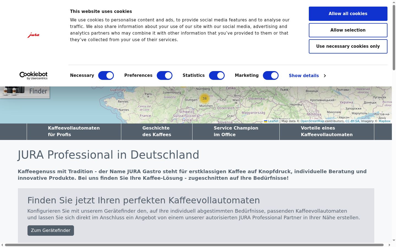Switch off the Marketing cookies toggle
Screen dimensions: 396x247
(271, 75)
